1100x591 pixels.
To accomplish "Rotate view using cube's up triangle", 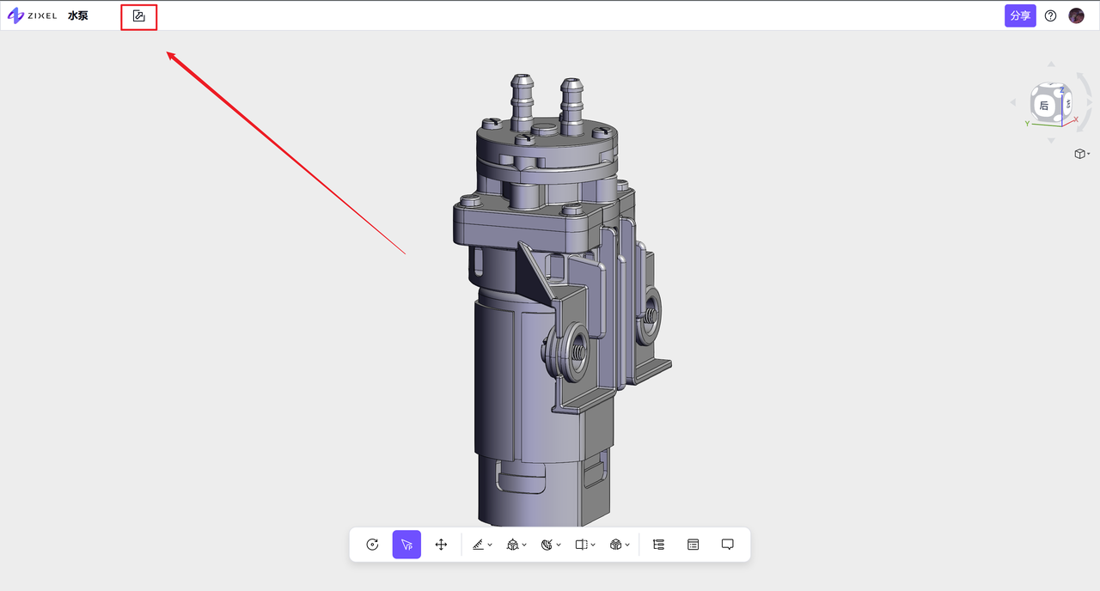I will [x=1049, y=64].
